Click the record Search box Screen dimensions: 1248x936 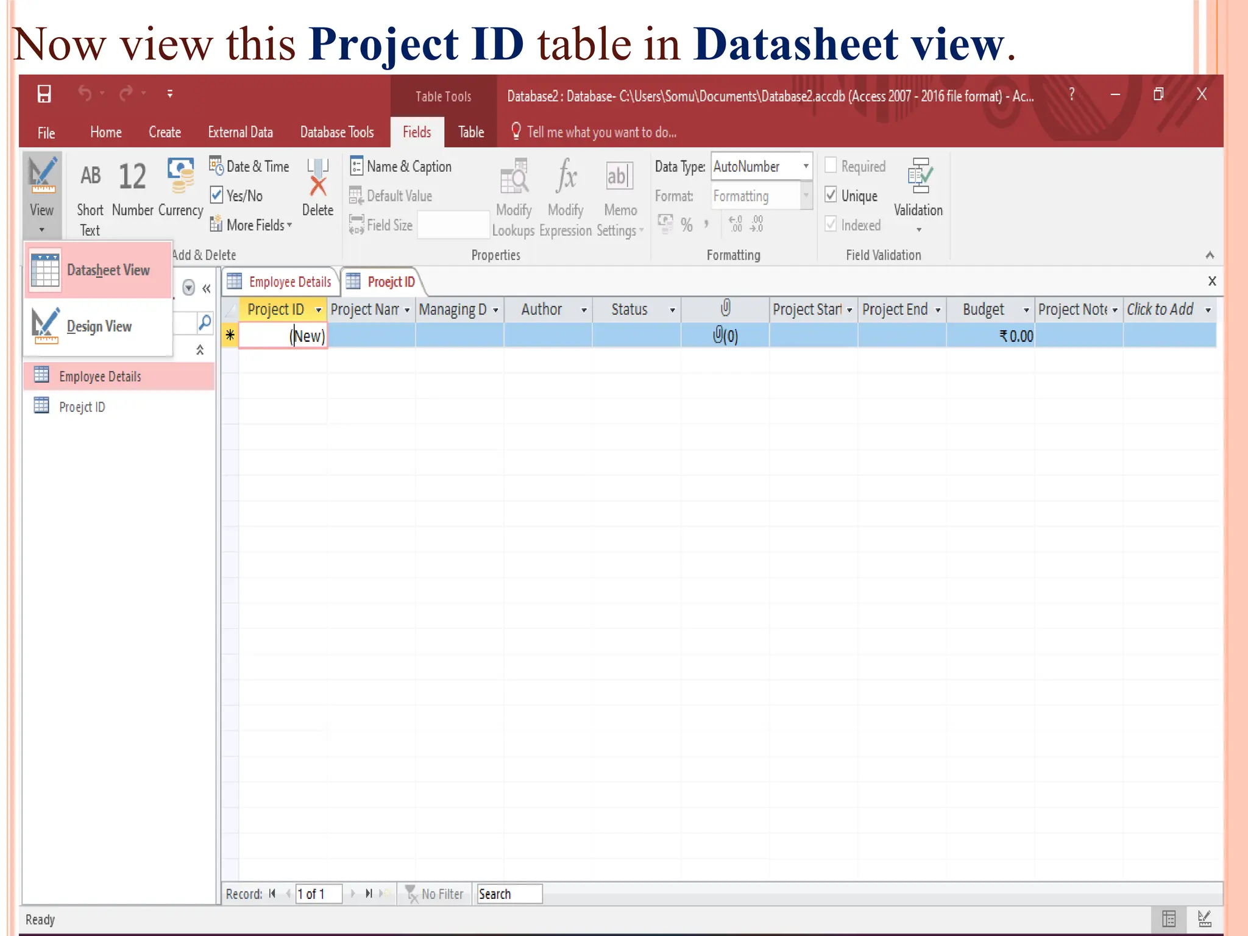(509, 894)
